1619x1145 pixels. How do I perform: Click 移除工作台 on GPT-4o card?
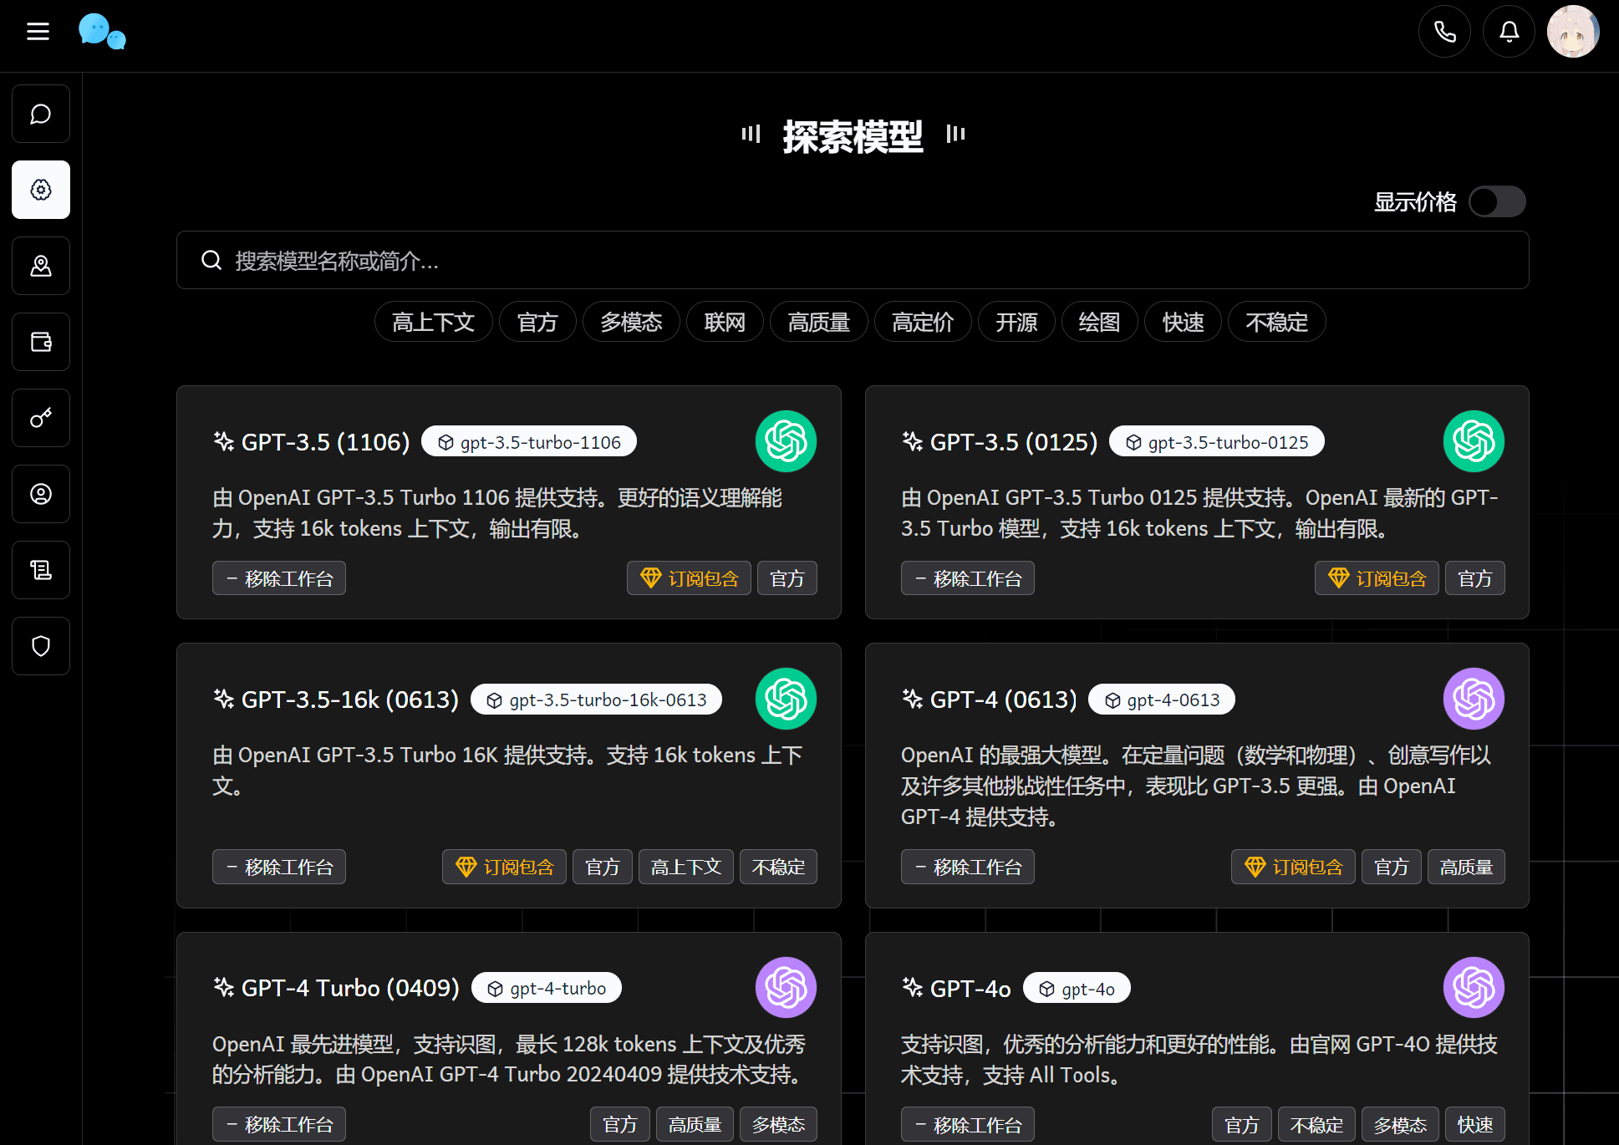[967, 1124]
